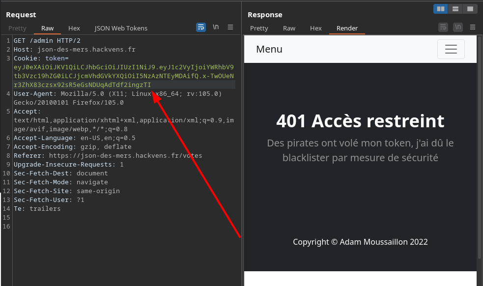Open Request panel options menu

click(230, 28)
